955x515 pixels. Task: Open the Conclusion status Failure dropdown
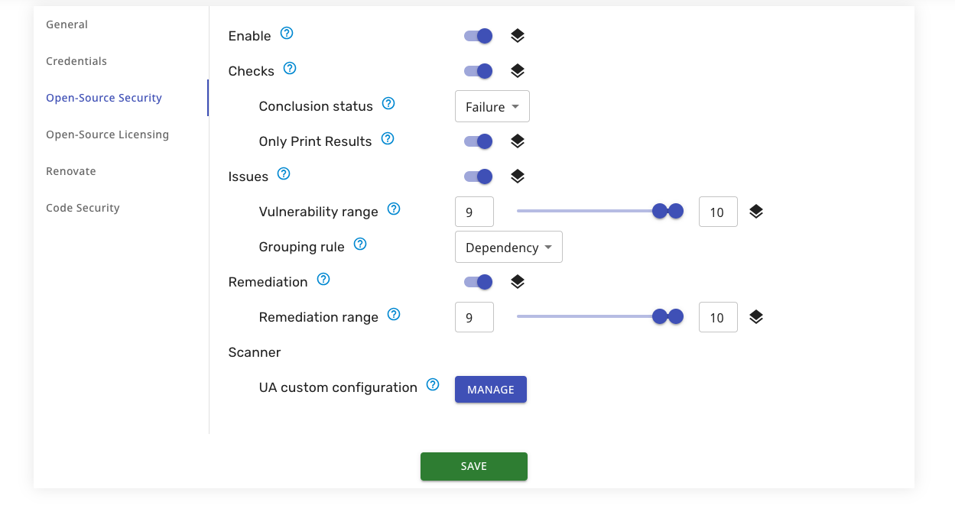point(492,107)
